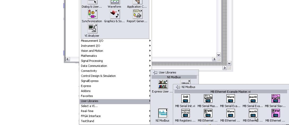This screenshot has width=289, height=125.
Task: Expand the Connectivity category
Action: click(x=116, y=71)
